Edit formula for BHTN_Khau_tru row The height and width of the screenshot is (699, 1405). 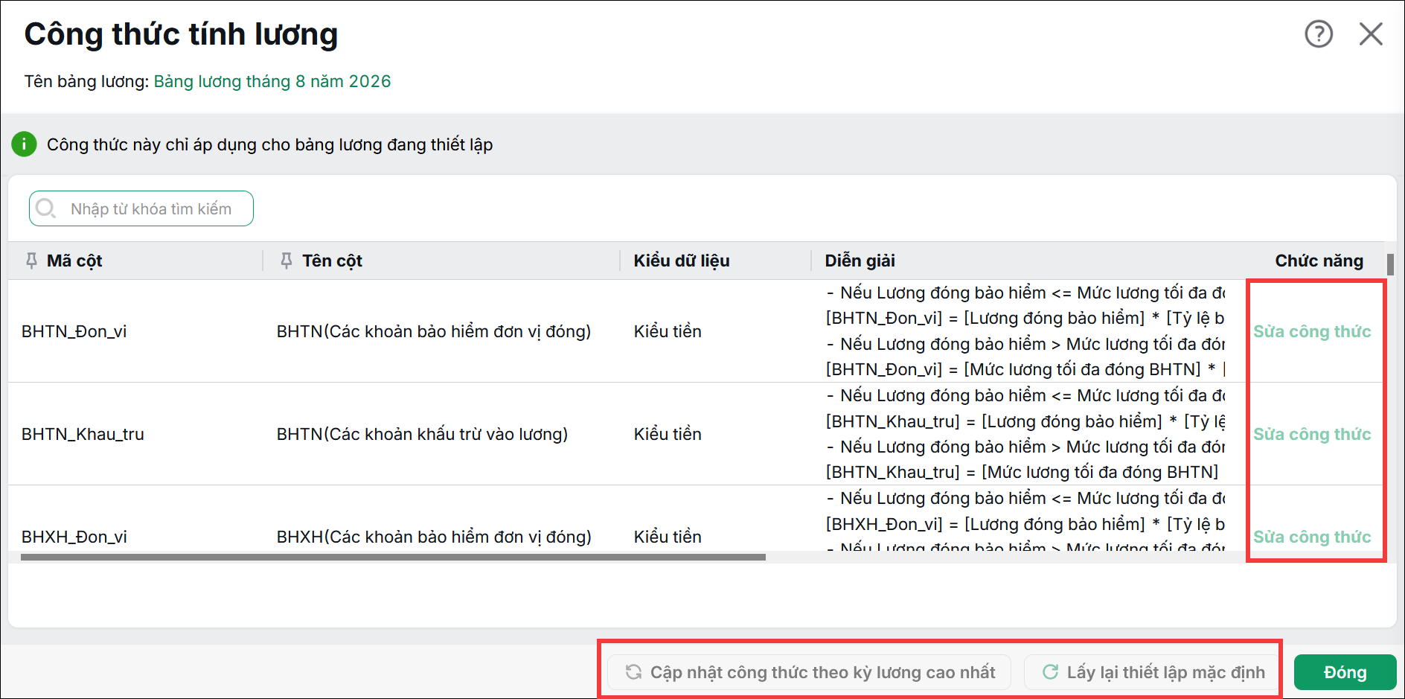pos(1312,434)
